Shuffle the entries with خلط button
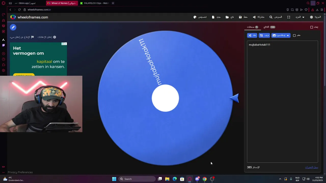This screenshot has width=326, height=183. coord(252,35)
